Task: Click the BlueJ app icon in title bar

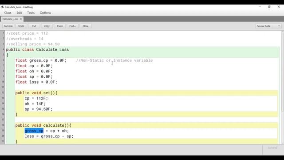Action: coord(2,7)
